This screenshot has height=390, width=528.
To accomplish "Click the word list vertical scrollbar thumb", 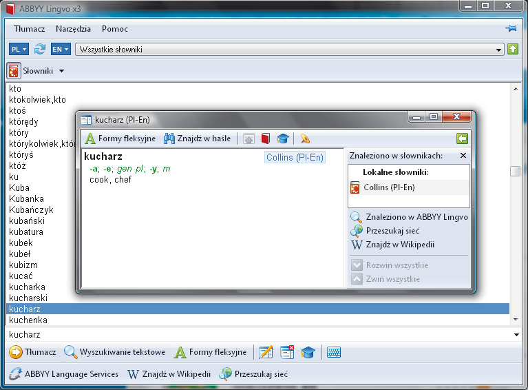I will tap(515, 172).
